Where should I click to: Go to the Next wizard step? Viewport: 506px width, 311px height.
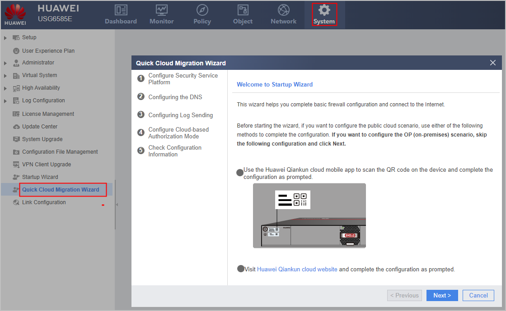pos(442,296)
